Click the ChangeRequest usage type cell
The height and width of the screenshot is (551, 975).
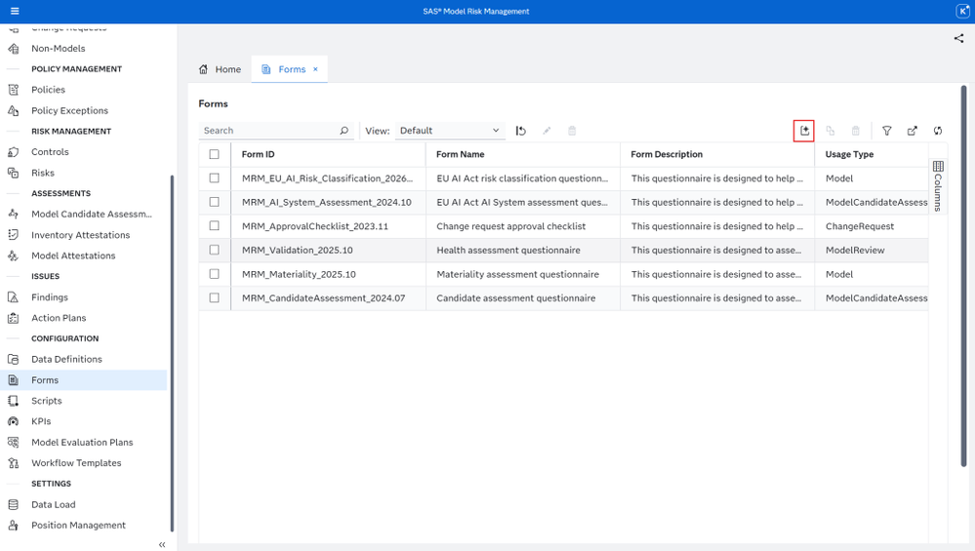(859, 226)
